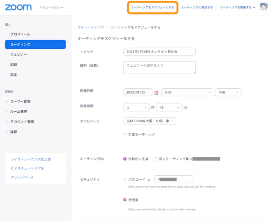Screen dimensions: 271x221
Task: Open the 45 minutes duration dropdown
Action: (x=169, y=107)
